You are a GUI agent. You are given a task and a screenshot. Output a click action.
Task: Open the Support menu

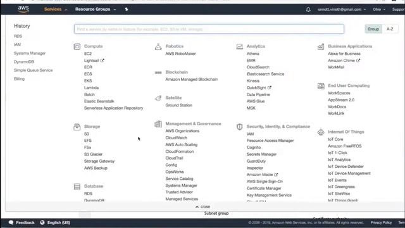click(x=398, y=9)
